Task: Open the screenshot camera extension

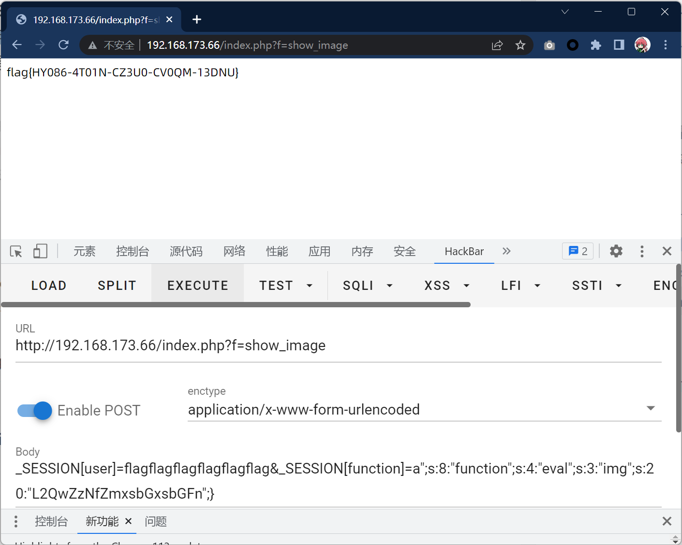Action: click(x=549, y=45)
